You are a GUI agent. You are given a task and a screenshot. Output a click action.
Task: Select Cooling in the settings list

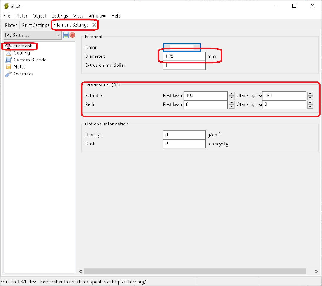[x=22, y=53]
